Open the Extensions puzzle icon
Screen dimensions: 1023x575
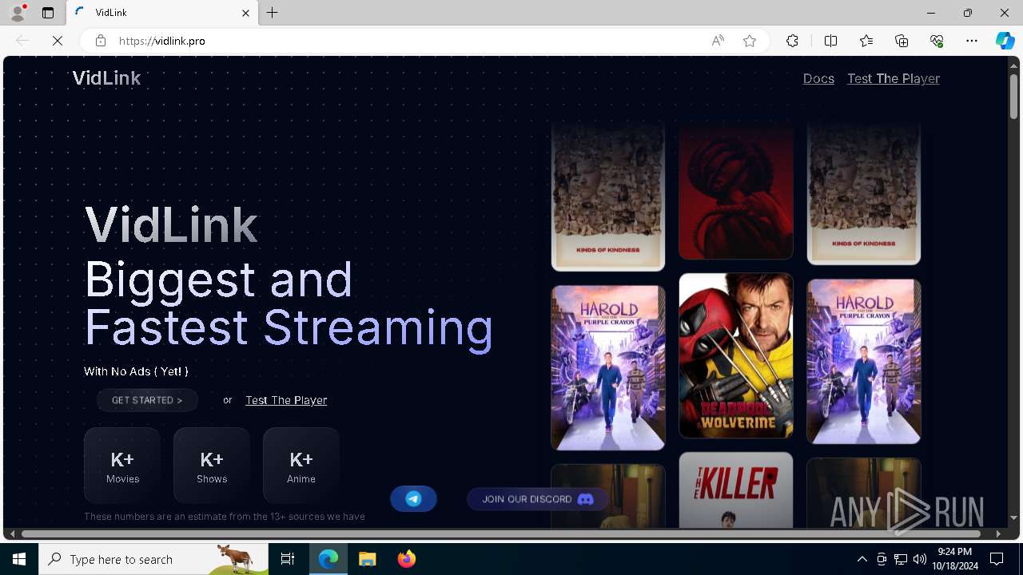pos(792,41)
